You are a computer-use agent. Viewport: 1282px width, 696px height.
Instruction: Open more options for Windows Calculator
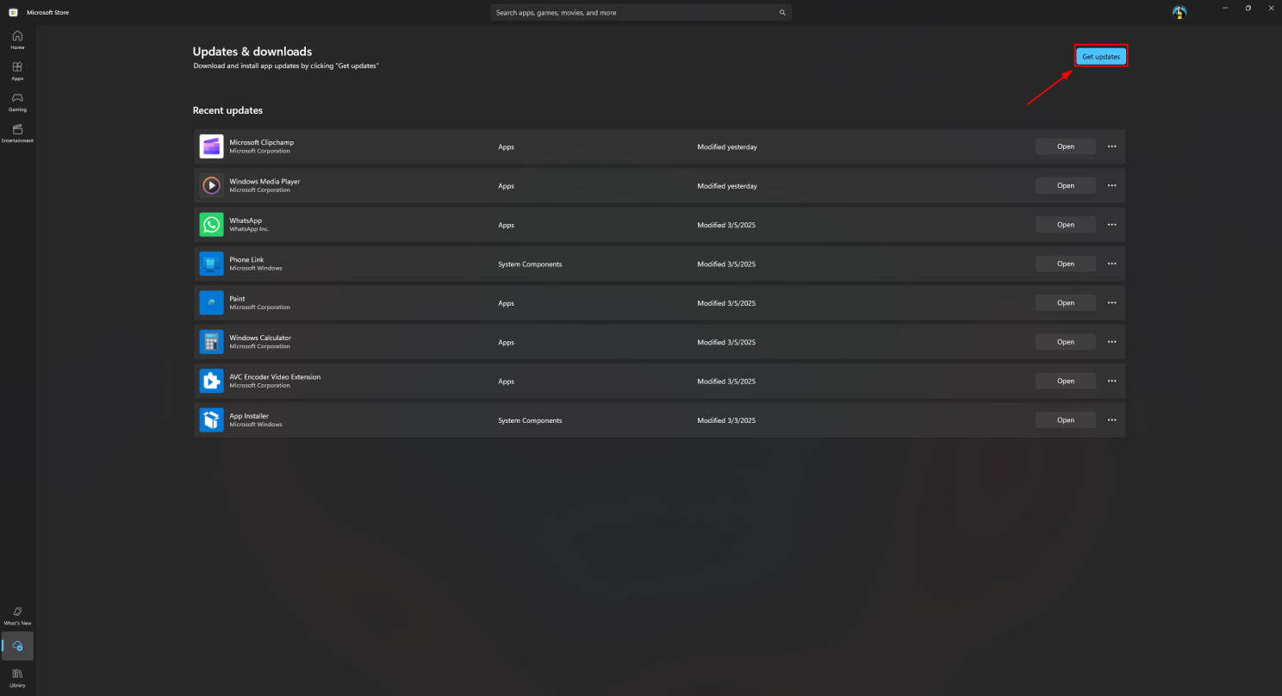click(x=1111, y=342)
